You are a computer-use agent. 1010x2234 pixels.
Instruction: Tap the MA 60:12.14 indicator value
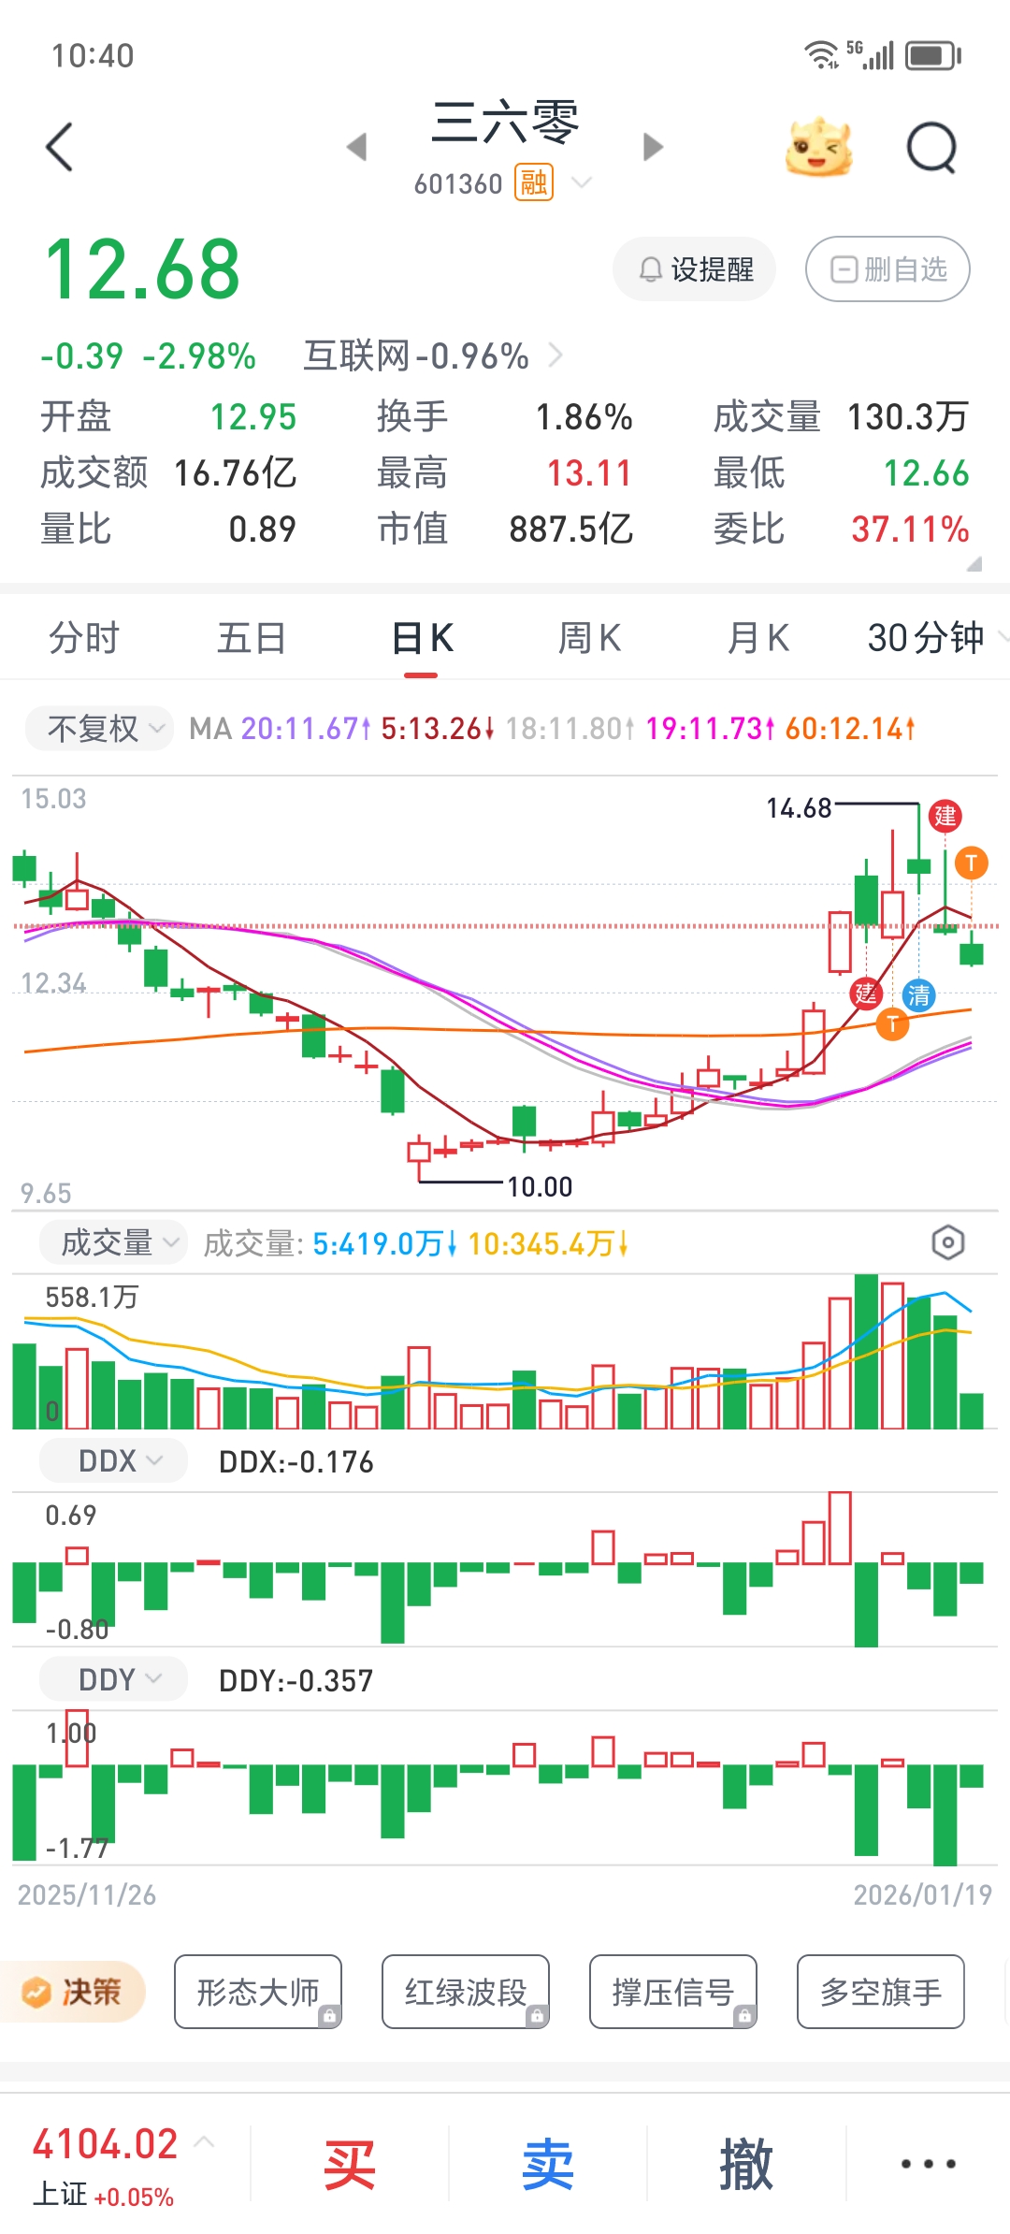coord(850,728)
